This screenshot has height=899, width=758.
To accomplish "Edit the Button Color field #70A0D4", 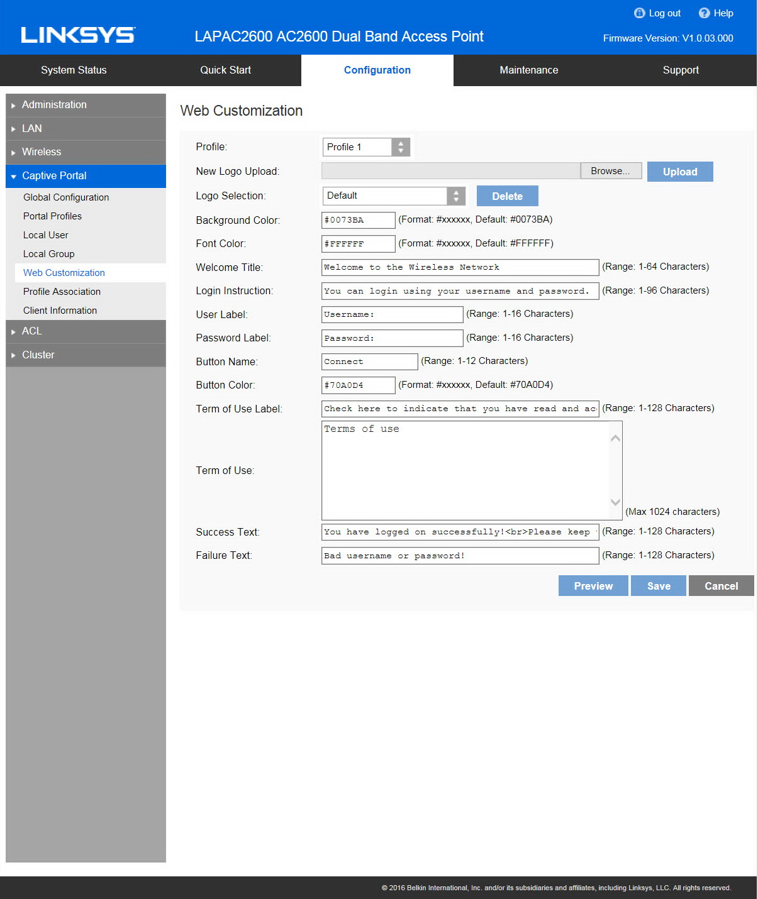I will (359, 385).
